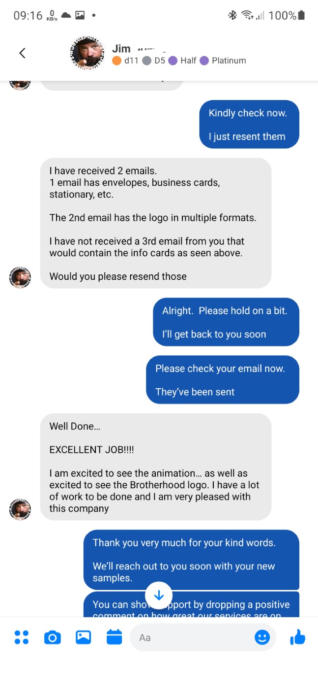Open the emoji smiley picker
318x673 pixels.
[262, 638]
